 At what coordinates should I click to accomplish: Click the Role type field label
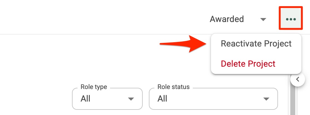(94, 87)
